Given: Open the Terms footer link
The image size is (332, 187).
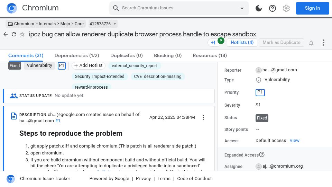Looking at the screenshot, I should pyautogui.click(x=164, y=179).
